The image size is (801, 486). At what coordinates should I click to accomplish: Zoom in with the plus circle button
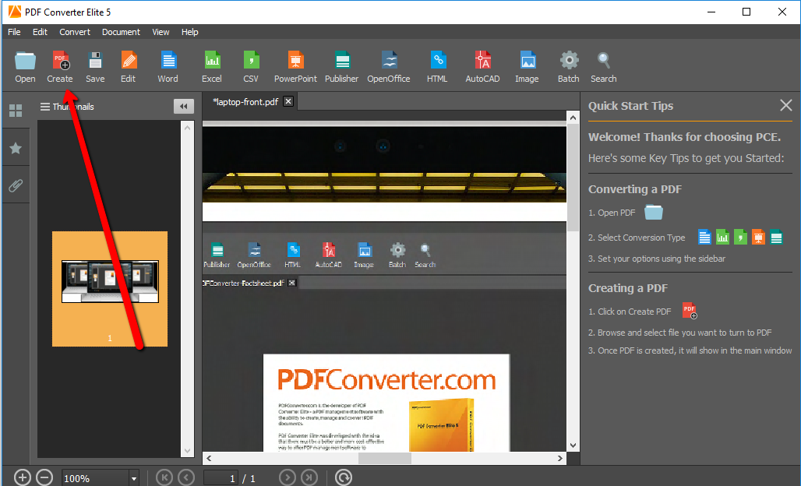22,478
